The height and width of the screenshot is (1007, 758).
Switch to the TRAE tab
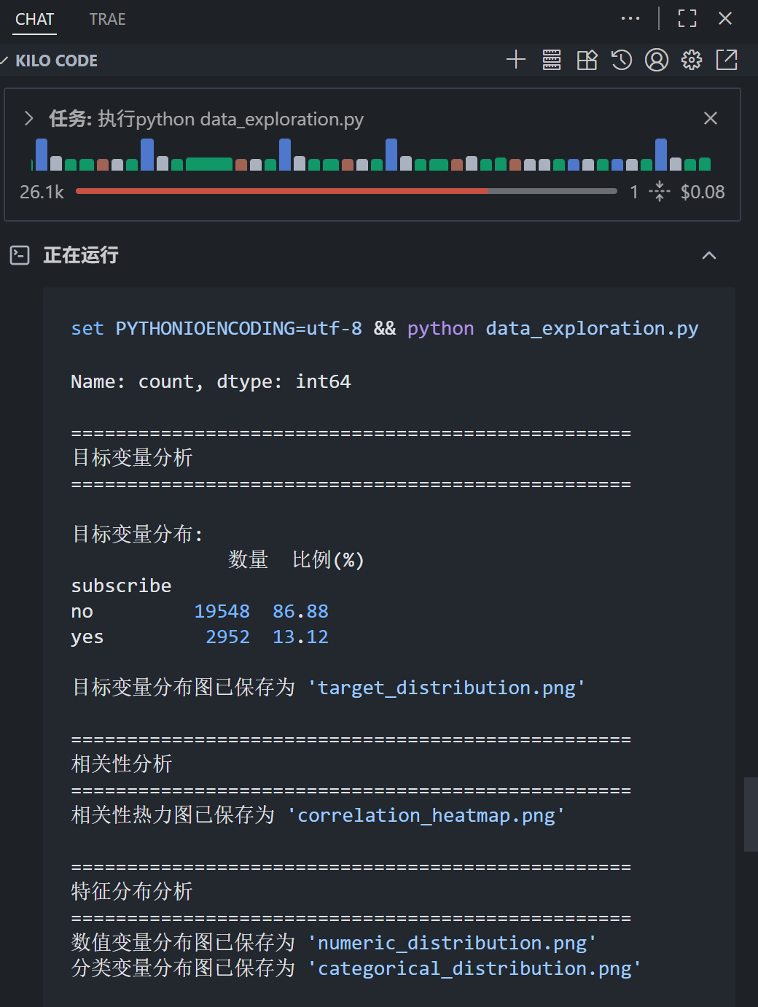[106, 20]
